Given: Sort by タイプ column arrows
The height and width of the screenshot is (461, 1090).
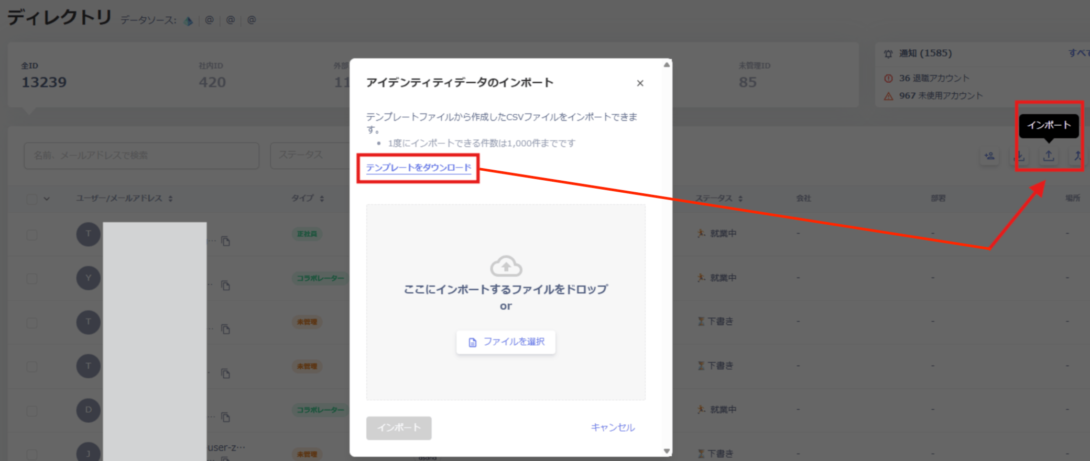Looking at the screenshot, I should [322, 199].
